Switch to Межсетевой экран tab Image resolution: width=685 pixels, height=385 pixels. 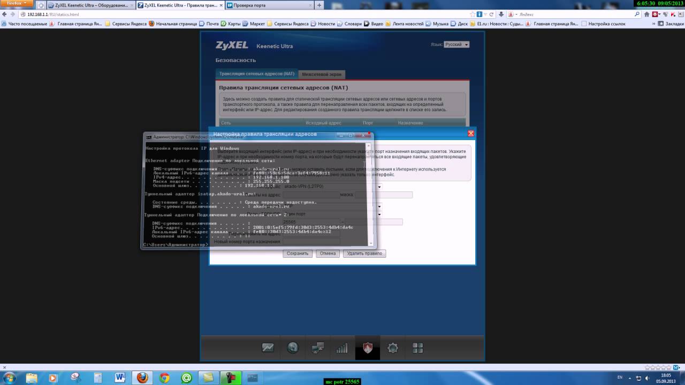[x=321, y=74]
